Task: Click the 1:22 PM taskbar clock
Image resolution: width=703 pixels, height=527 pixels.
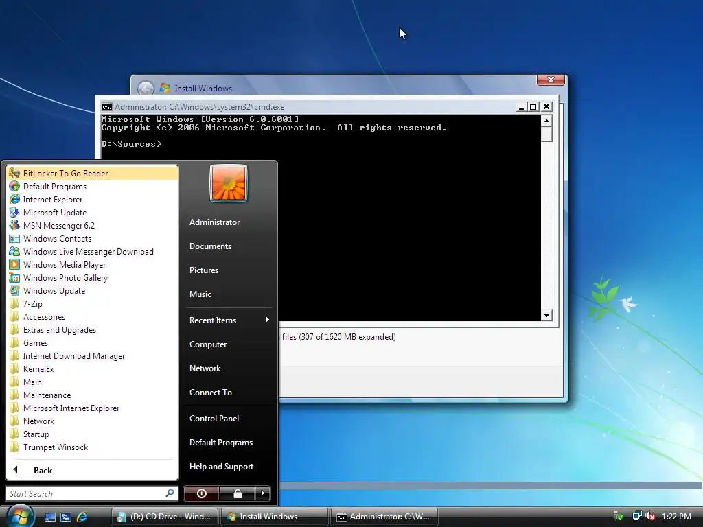Action: click(676, 516)
